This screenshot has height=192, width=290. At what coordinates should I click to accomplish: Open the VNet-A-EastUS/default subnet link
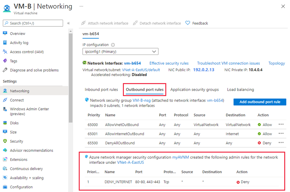[x=141, y=70]
